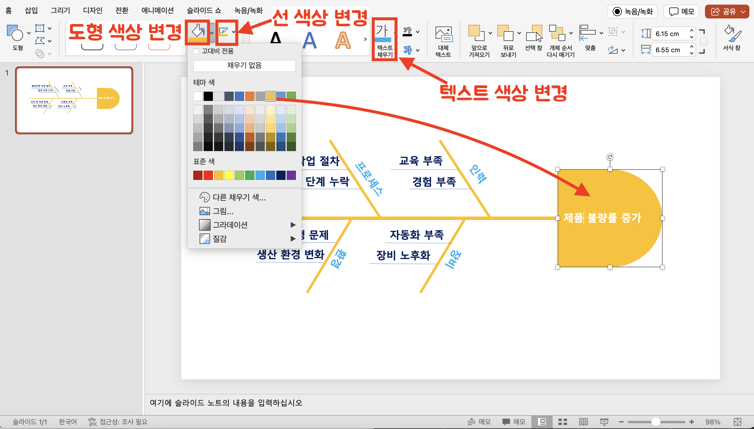Click 앞으로 가져오기 bring forward icon
Viewport: 754px width, 429px height.
476,33
